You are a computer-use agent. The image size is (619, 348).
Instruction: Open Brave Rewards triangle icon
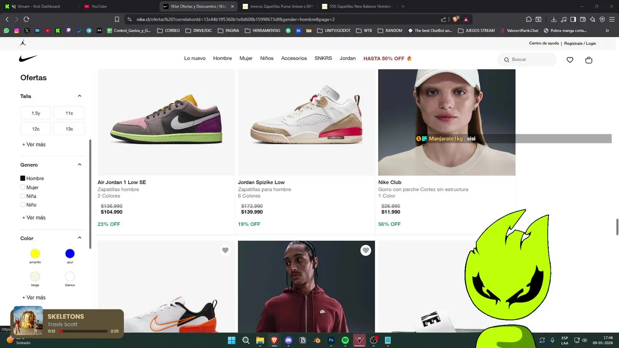click(466, 19)
